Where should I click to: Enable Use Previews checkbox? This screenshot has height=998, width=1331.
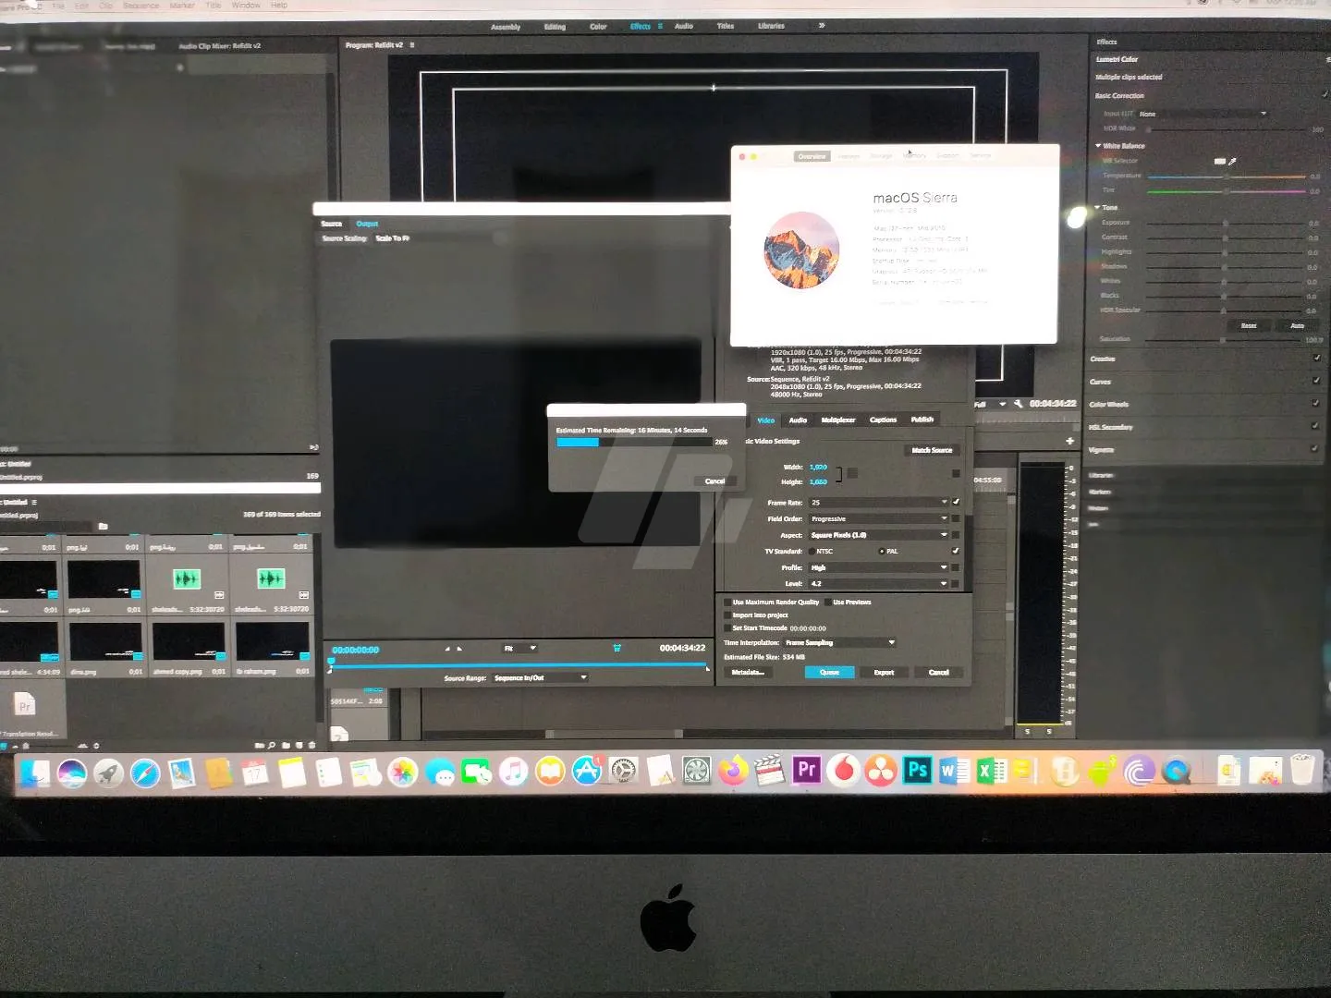click(x=827, y=602)
